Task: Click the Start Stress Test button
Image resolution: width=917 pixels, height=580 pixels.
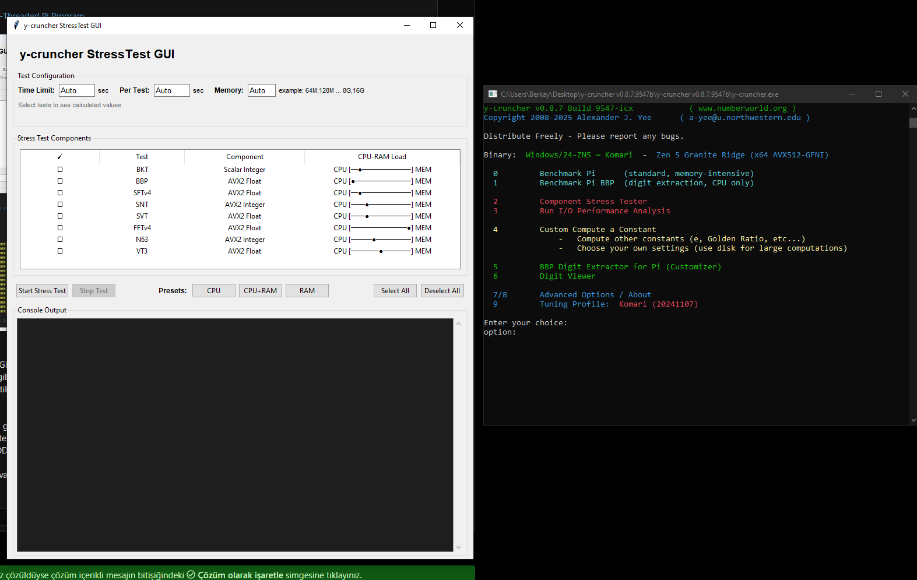Action: pyautogui.click(x=42, y=291)
